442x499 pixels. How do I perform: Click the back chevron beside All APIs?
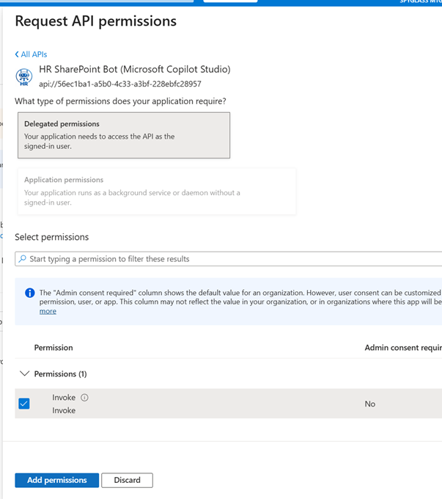(17, 54)
